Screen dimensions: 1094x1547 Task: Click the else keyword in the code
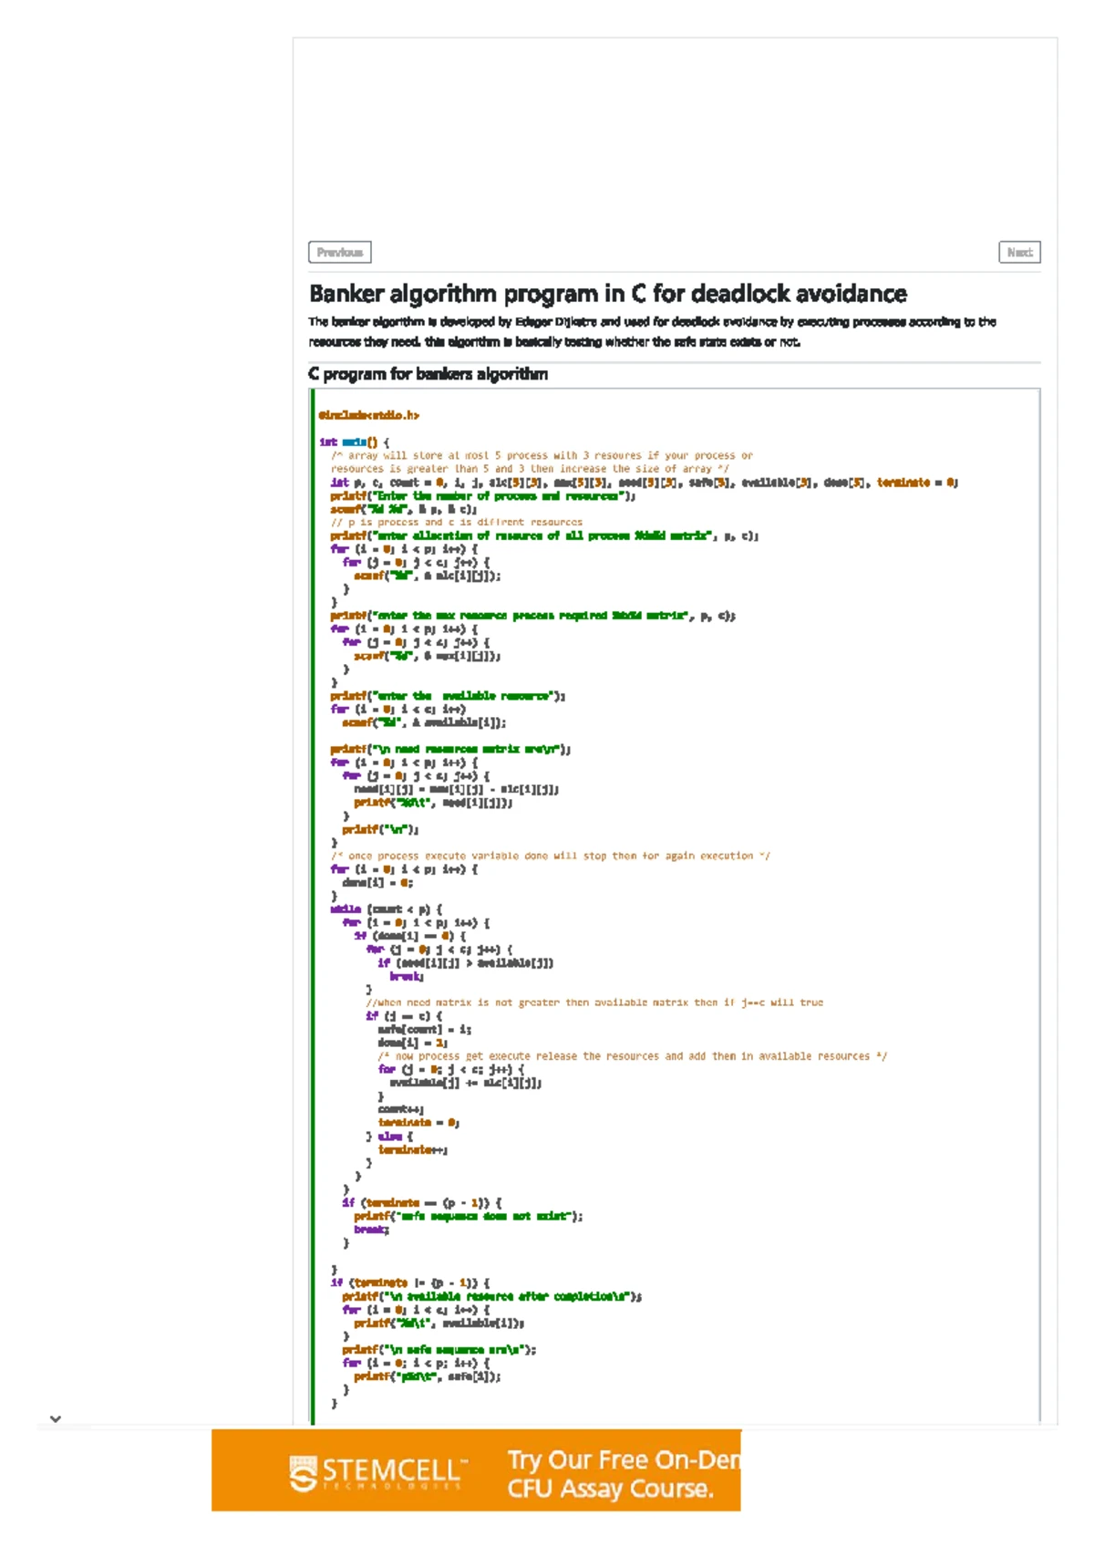(390, 1137)
